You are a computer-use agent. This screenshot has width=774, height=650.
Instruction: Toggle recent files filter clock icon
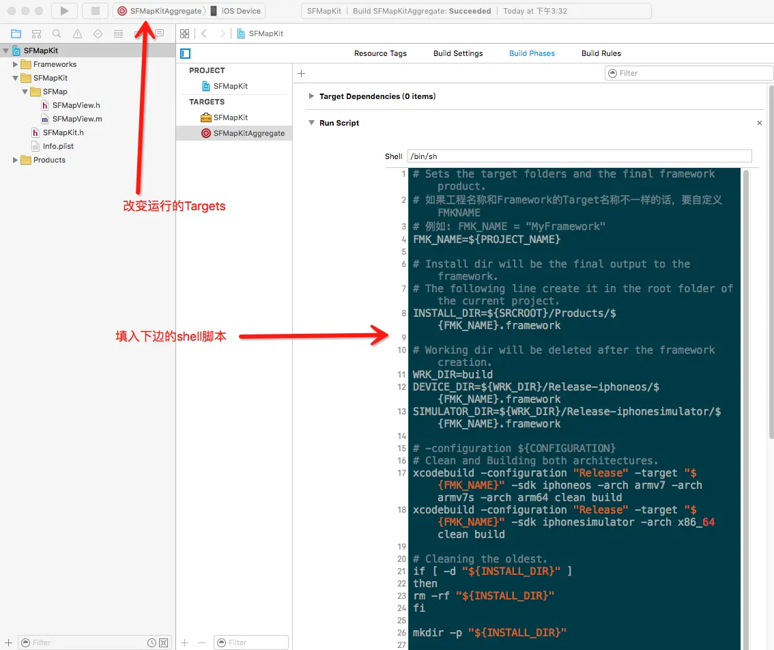152,642
